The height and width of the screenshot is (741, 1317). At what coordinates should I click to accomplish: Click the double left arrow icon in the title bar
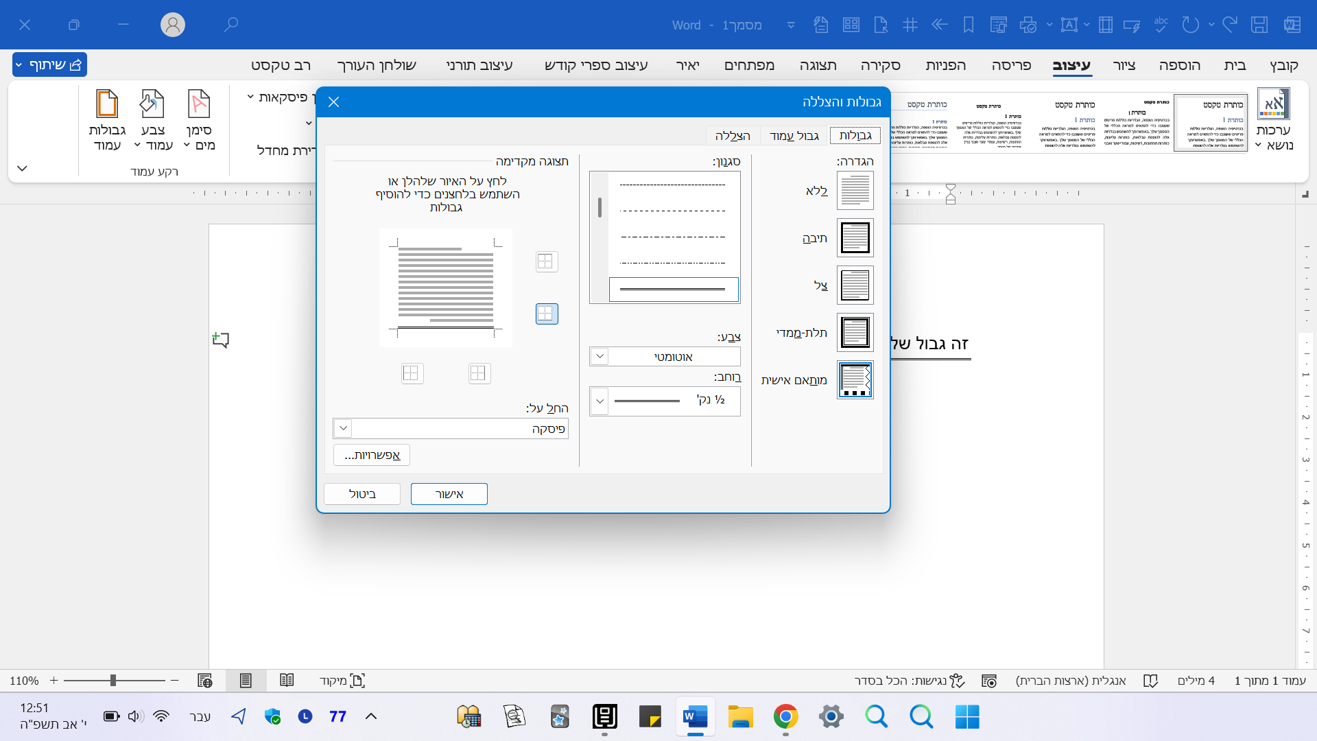click(940, 25)
